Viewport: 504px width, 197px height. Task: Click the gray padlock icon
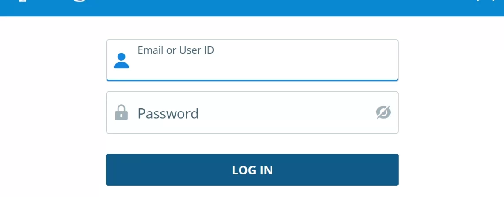[121, 113]
